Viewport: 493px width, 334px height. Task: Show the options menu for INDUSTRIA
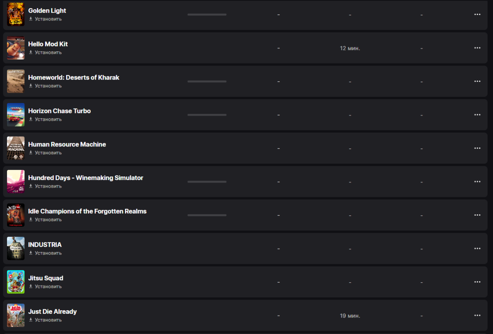pyautogui.click(x=477, y=249)
